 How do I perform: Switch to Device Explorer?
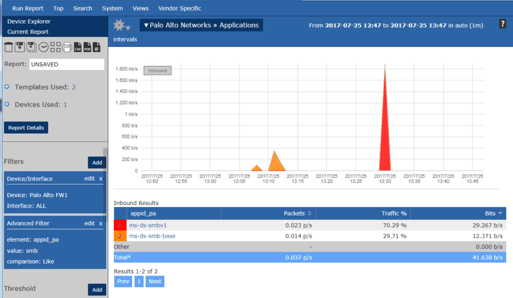(x=29, y=21)
